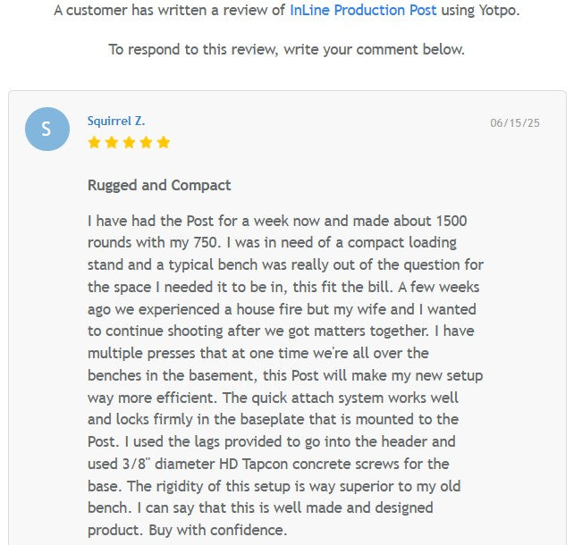Click the blue "S" reviewer avatar
Viewport: 574px width, 545px height.
(46, 129)
